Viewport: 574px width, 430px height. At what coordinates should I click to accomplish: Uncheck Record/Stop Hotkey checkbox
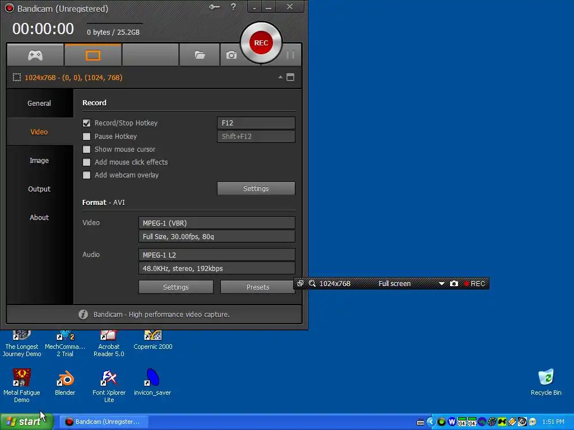(x=86, y=123)
